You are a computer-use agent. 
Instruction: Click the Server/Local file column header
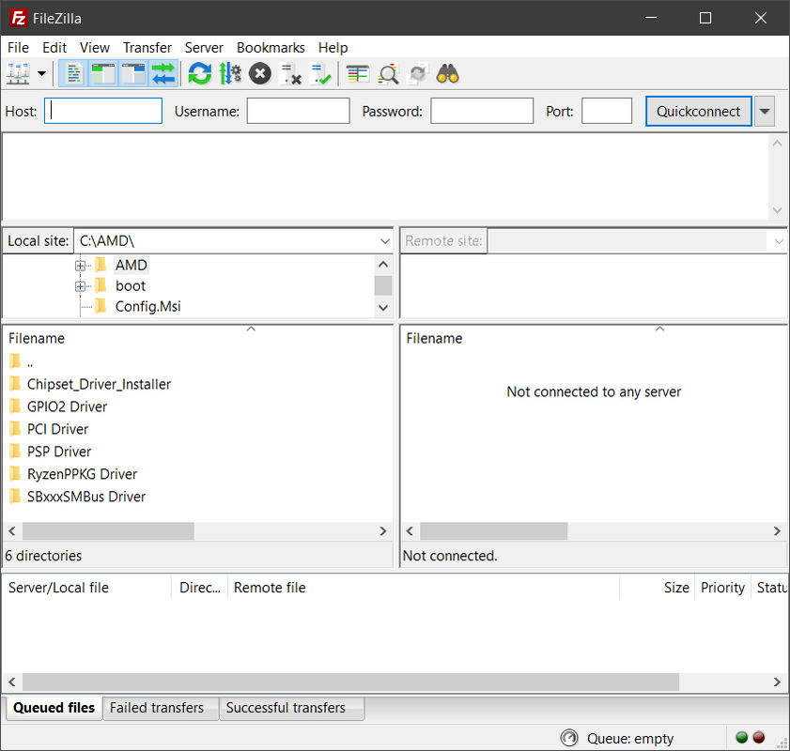(58, 588)
